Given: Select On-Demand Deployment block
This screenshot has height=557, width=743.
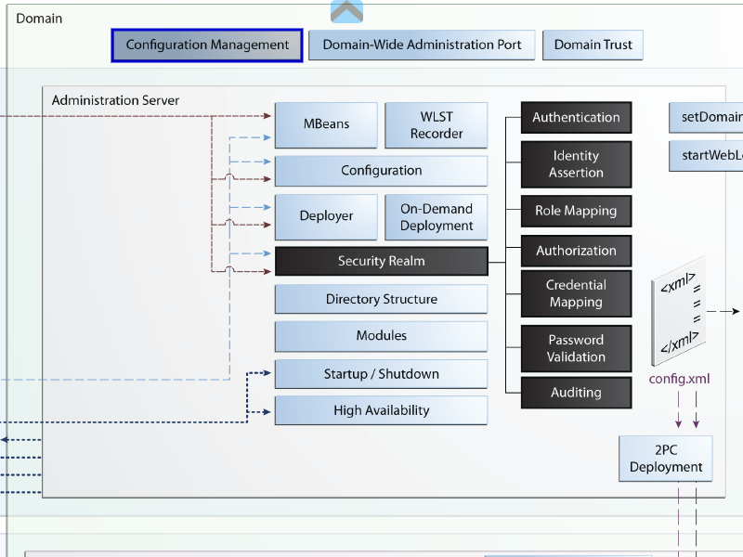Looking at the screenshot, I should click(x=437, y=216).
